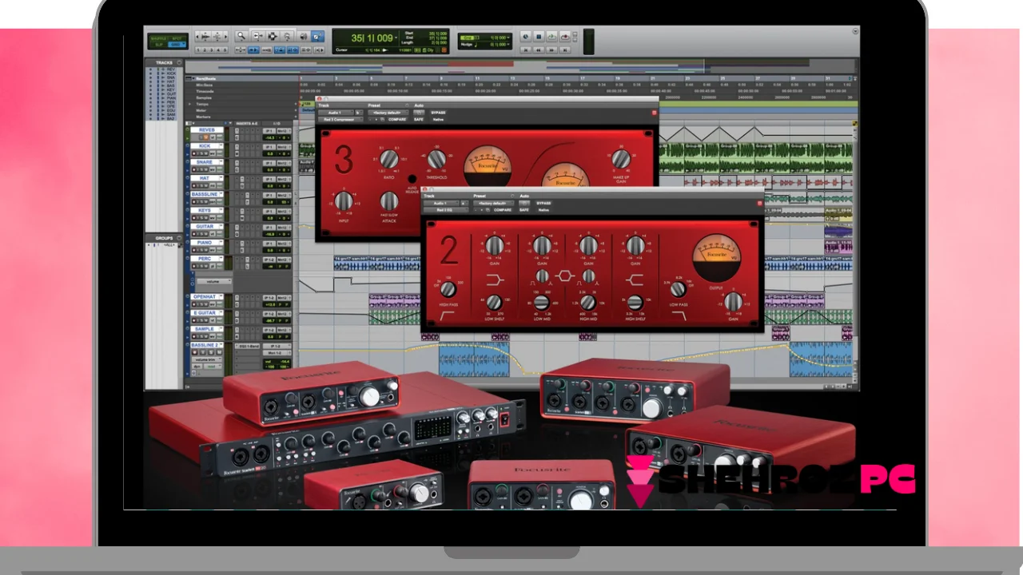Solo the SNARE track
The width and height of the screenshot is (1023, 575).
click(x=201, y=169)
